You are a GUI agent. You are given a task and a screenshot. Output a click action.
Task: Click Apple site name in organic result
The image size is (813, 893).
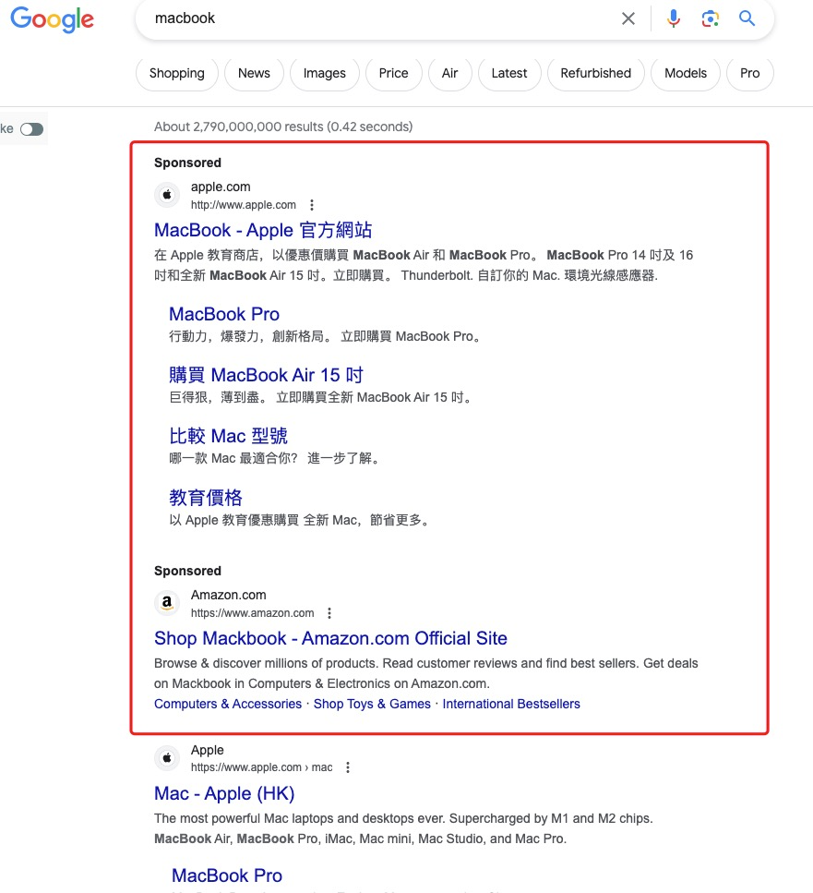tap(207, 750)
